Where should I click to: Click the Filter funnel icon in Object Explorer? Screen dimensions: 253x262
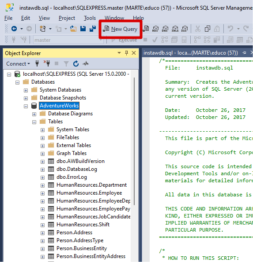(x=66, y=64)
